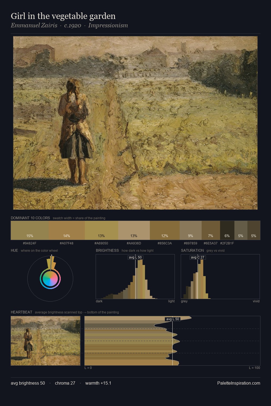Click the 'vivid' axis label under Saturation

click(x=256, y=301)
